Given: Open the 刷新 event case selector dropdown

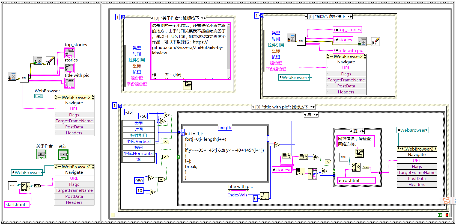Looking at the screenshot, I should pyautogui.click(x=348, y=16).
